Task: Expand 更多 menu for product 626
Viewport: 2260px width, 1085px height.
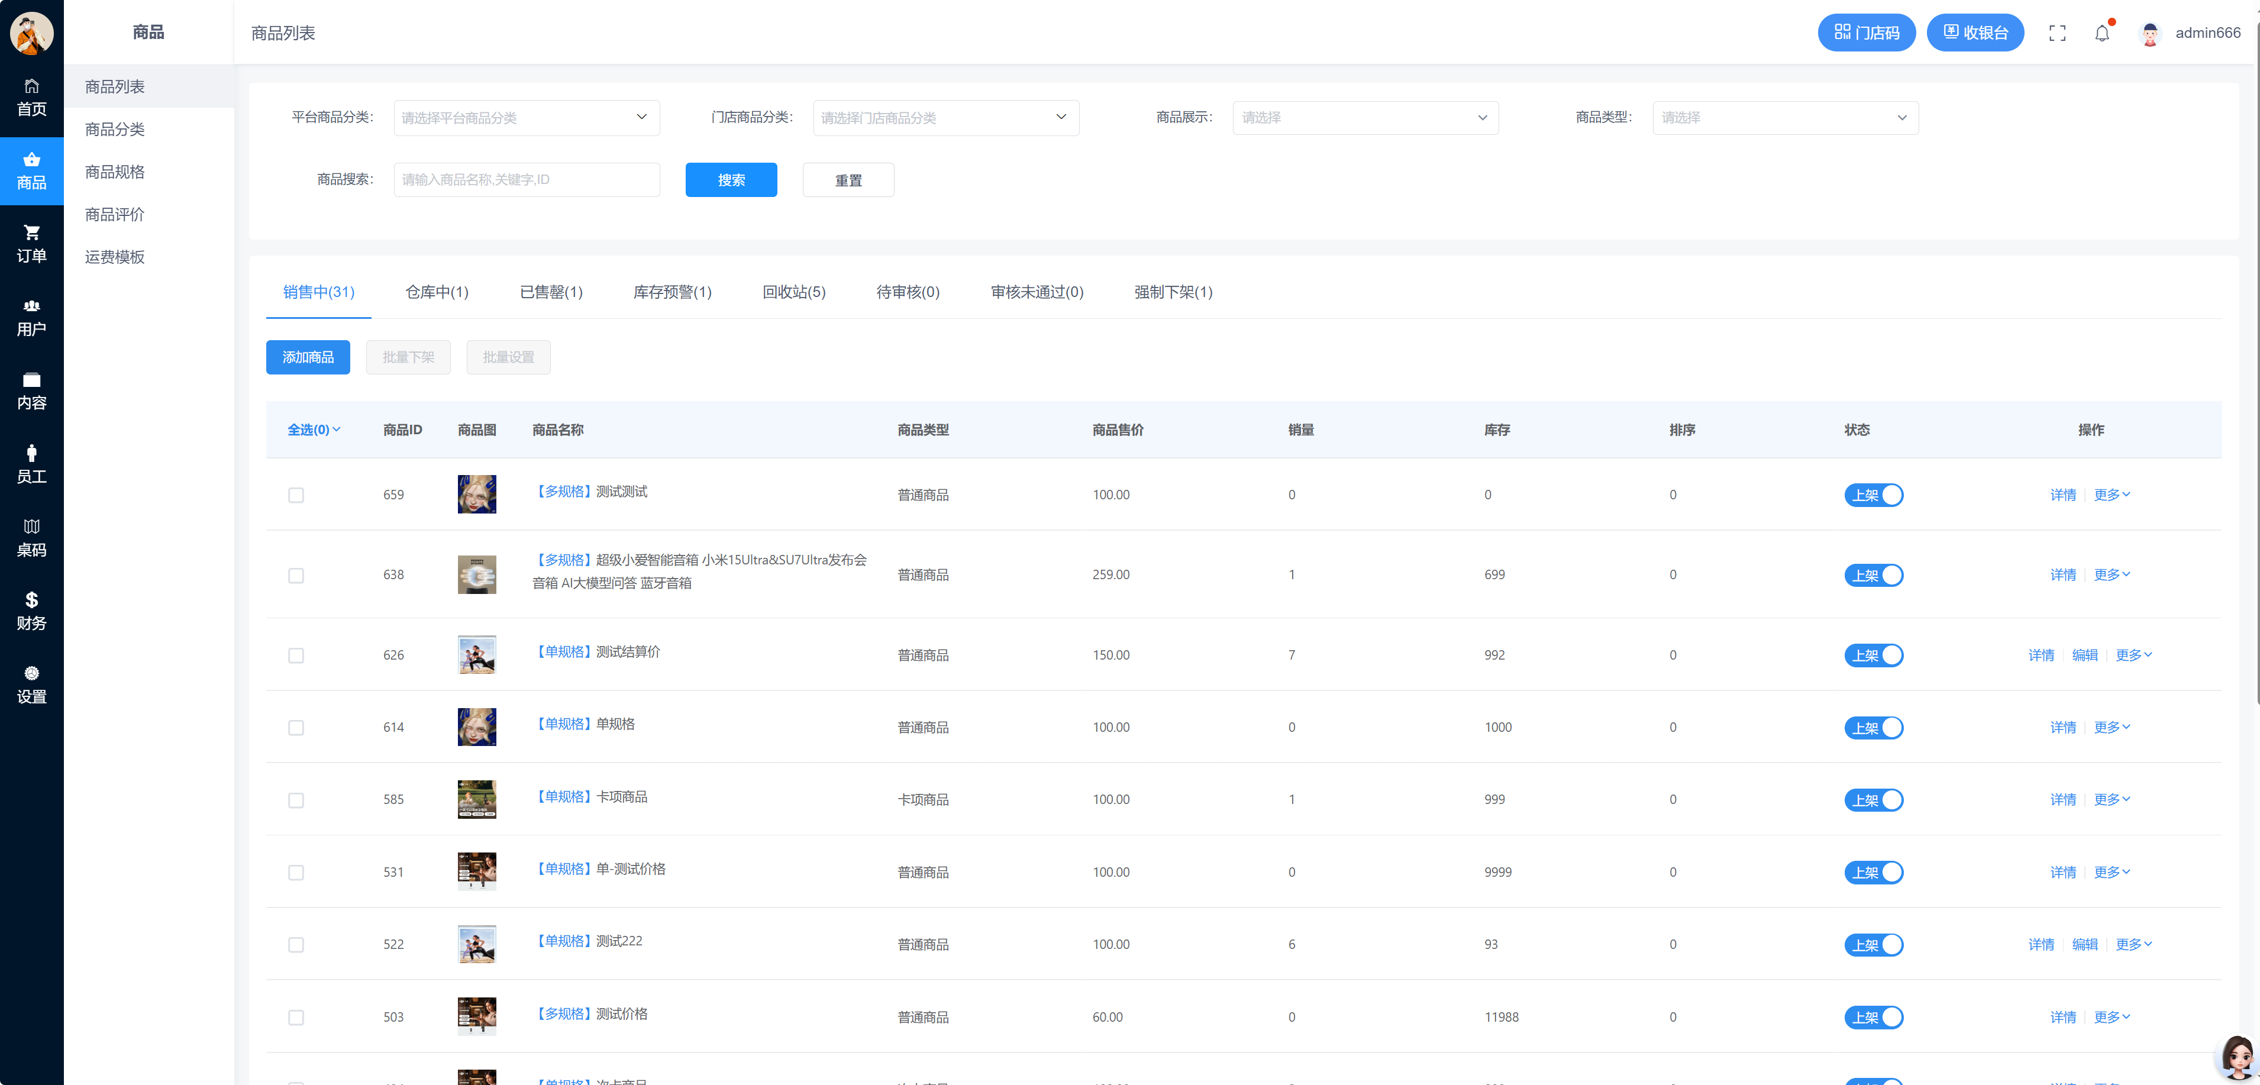Action: click(2133, 655)
